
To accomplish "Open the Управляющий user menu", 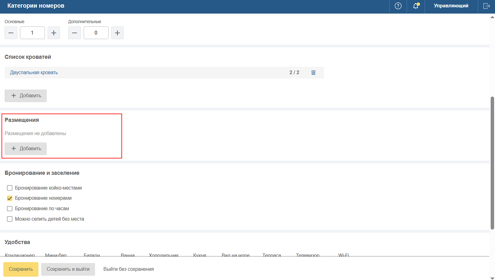I will pos(451,6).
